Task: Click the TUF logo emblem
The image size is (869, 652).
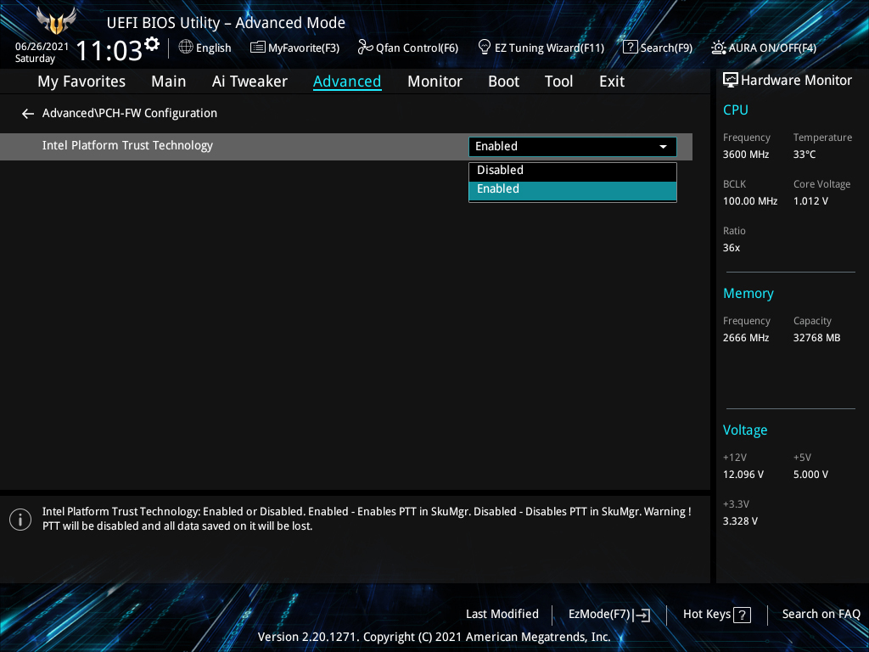Action: pyautogui.click(x=55, y=21)
